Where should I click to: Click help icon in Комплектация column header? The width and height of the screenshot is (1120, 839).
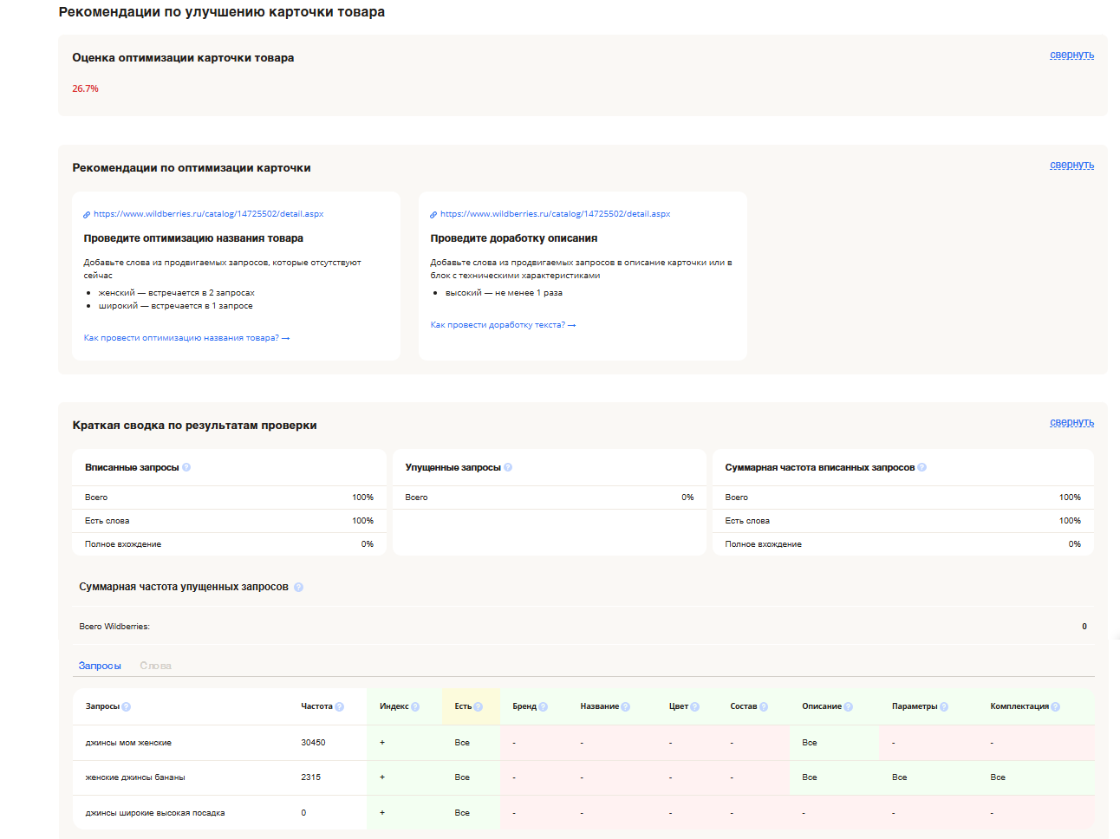coord(1056,707)
